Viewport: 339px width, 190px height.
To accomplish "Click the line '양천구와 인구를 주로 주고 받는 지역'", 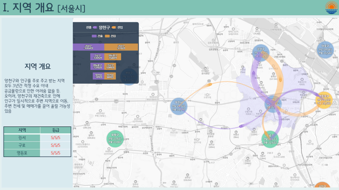I will 35,81.
